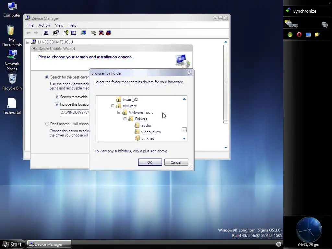
Task: Open the Techvortal desktop shortcut
Action: pyautogui.click(x=12, y=106)
